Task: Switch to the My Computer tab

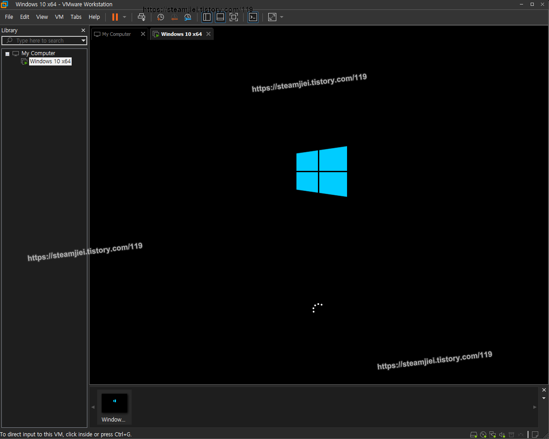Action: 116,34
